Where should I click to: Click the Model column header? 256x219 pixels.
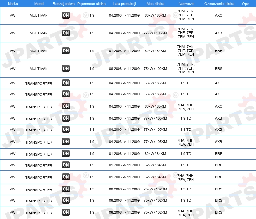39,4
